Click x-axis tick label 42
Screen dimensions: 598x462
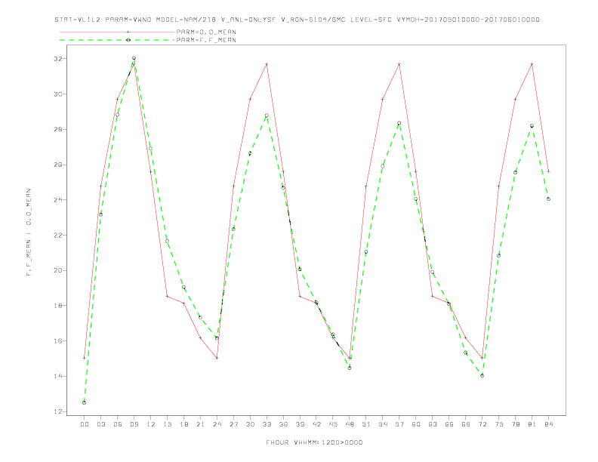(316, 424)
